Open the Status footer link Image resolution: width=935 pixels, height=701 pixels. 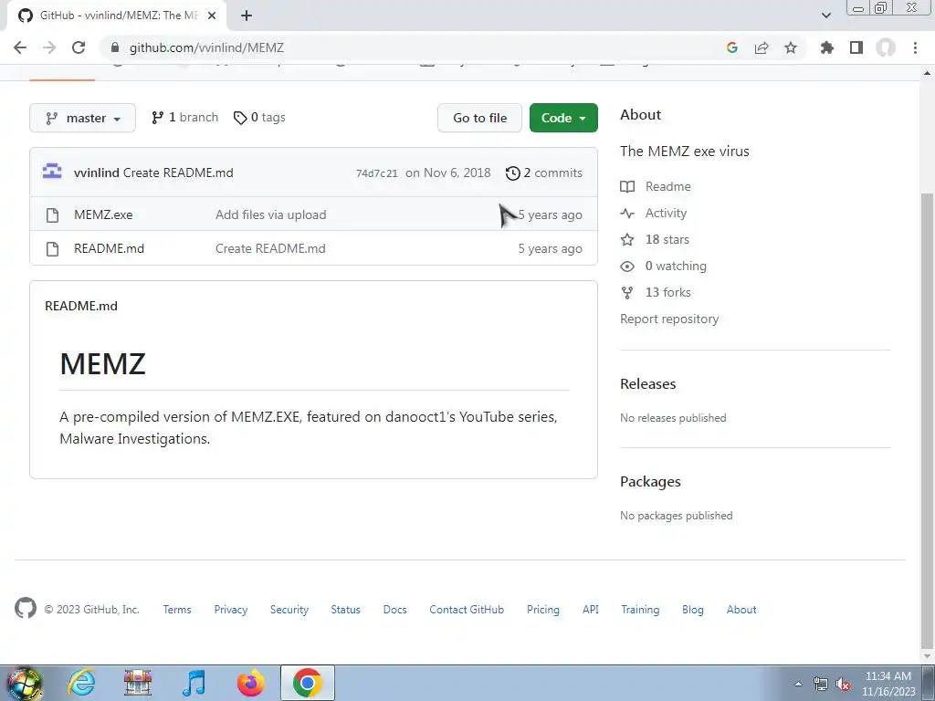coord(346,610)
